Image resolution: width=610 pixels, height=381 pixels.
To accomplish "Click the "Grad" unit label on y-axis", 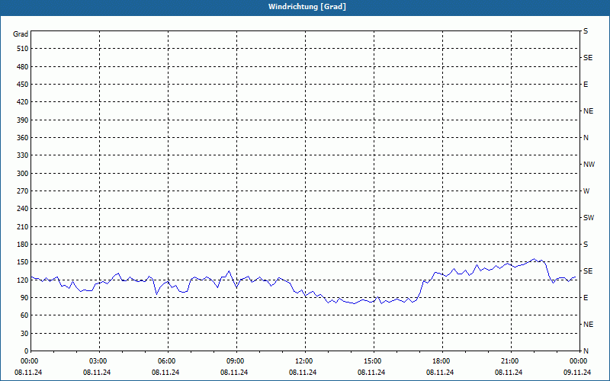I will (x=21, y=34).
